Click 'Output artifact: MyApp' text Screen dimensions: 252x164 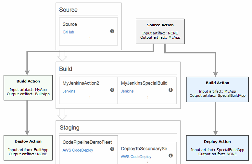pyautogui.click(x=160, y=37)
